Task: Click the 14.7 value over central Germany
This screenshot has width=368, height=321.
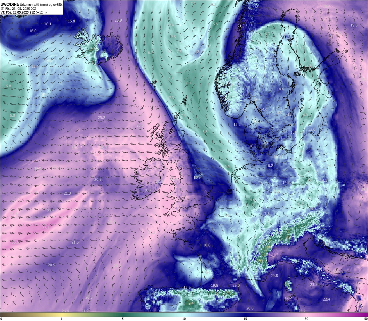Action: [286, 182]
